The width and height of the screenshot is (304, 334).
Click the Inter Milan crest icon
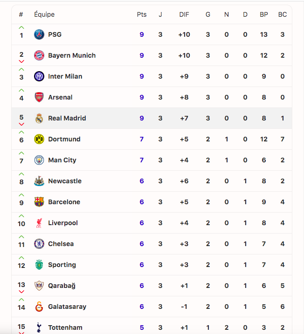(39, 76)
